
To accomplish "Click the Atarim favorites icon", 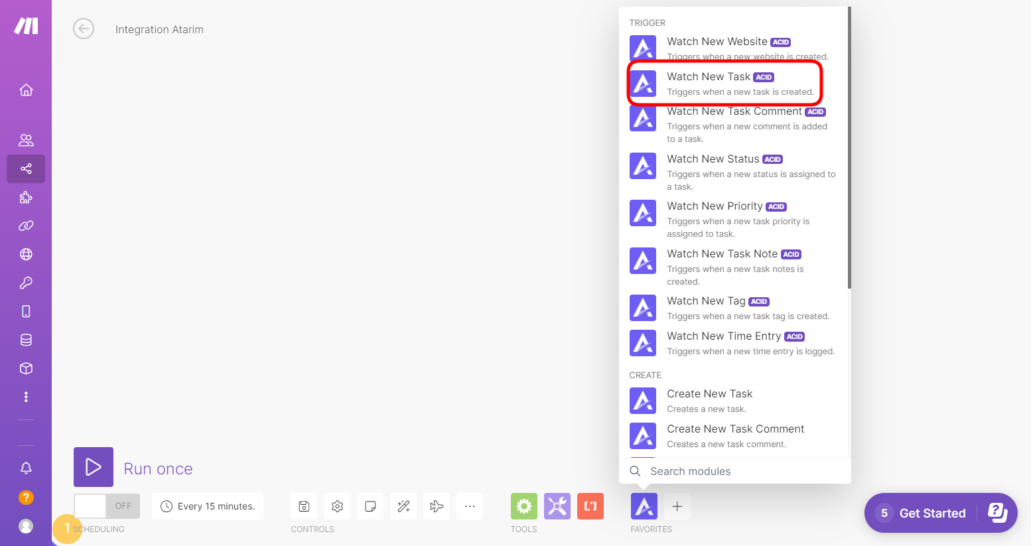I will pos(644,506).
